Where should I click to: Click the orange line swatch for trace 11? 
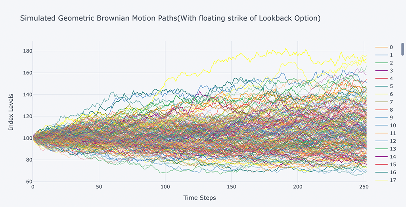point(381,133)
